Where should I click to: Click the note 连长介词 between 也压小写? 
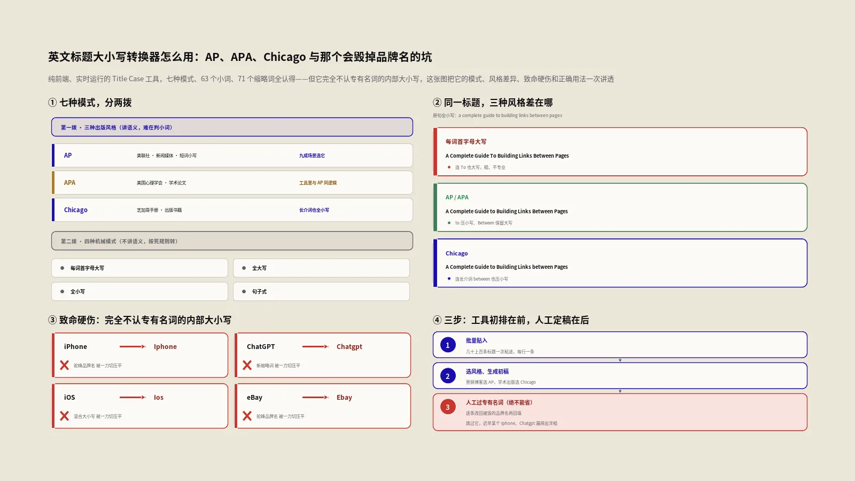pos(481,279)
